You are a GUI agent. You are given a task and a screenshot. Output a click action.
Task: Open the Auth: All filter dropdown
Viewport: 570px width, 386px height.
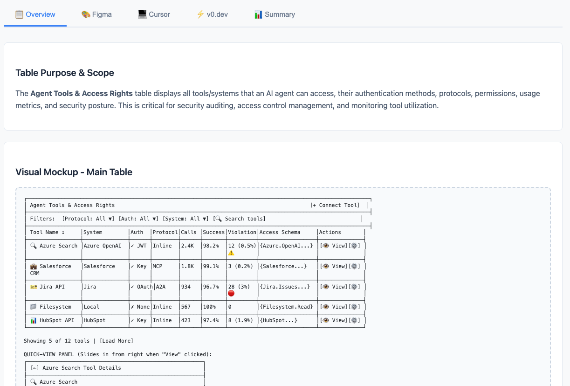click(x=139, y=219)
